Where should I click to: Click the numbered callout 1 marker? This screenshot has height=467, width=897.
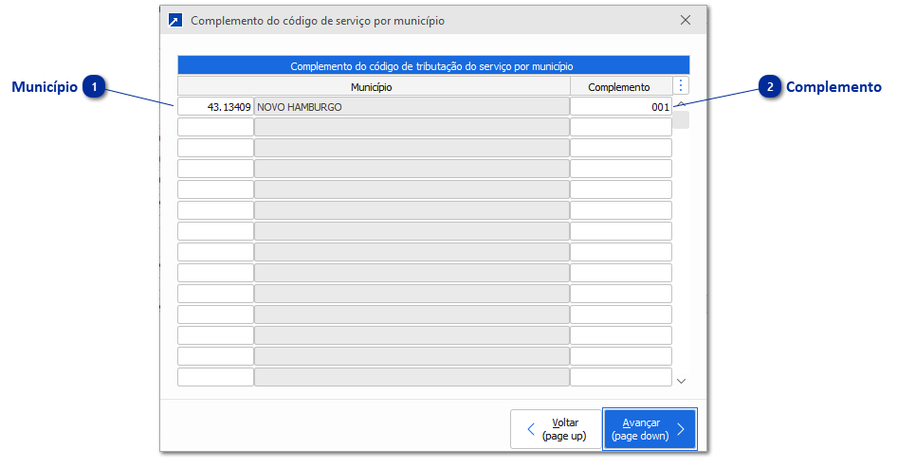(94, 87)
